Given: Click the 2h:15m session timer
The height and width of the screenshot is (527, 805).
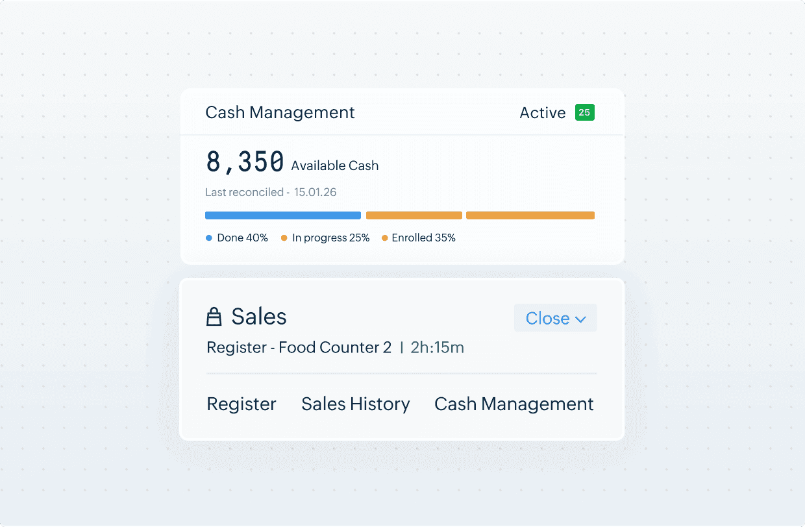Looking at the screenshot, I should click(438, 347).
